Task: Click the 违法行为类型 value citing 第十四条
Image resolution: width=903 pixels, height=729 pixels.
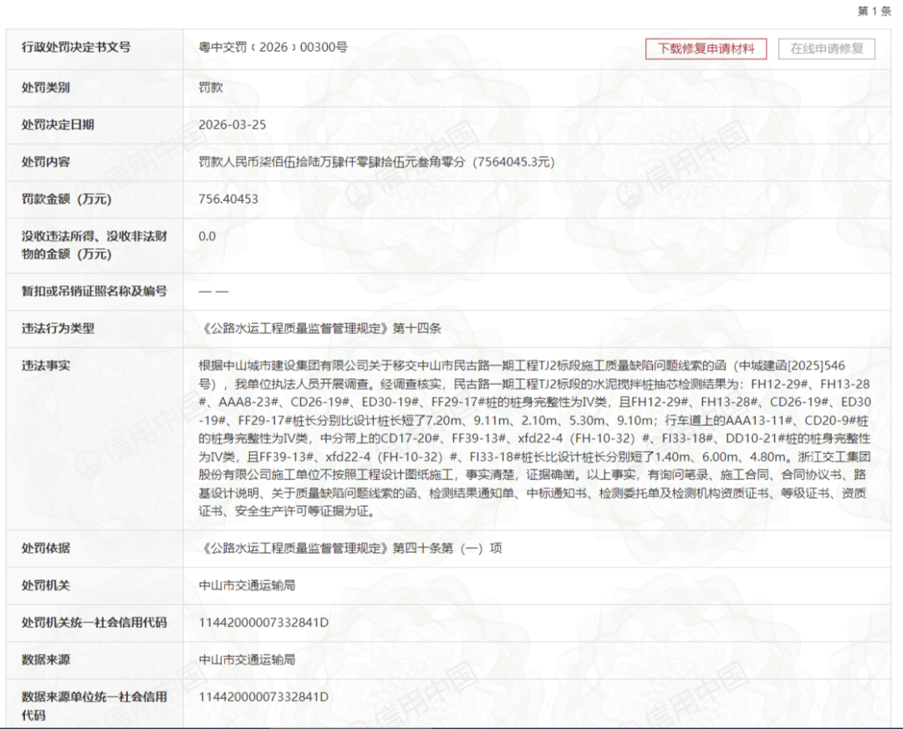Action: pos(319,328)
